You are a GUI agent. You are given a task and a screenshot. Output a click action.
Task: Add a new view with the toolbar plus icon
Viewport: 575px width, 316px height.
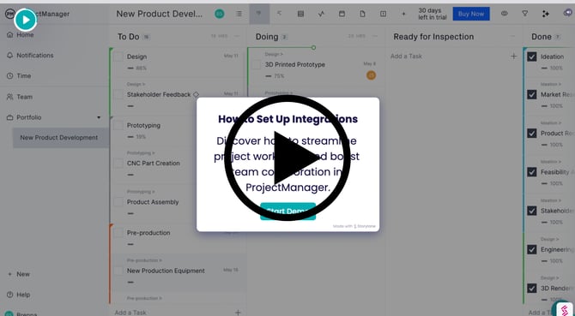pyautogui.click(x=403, y=14)
